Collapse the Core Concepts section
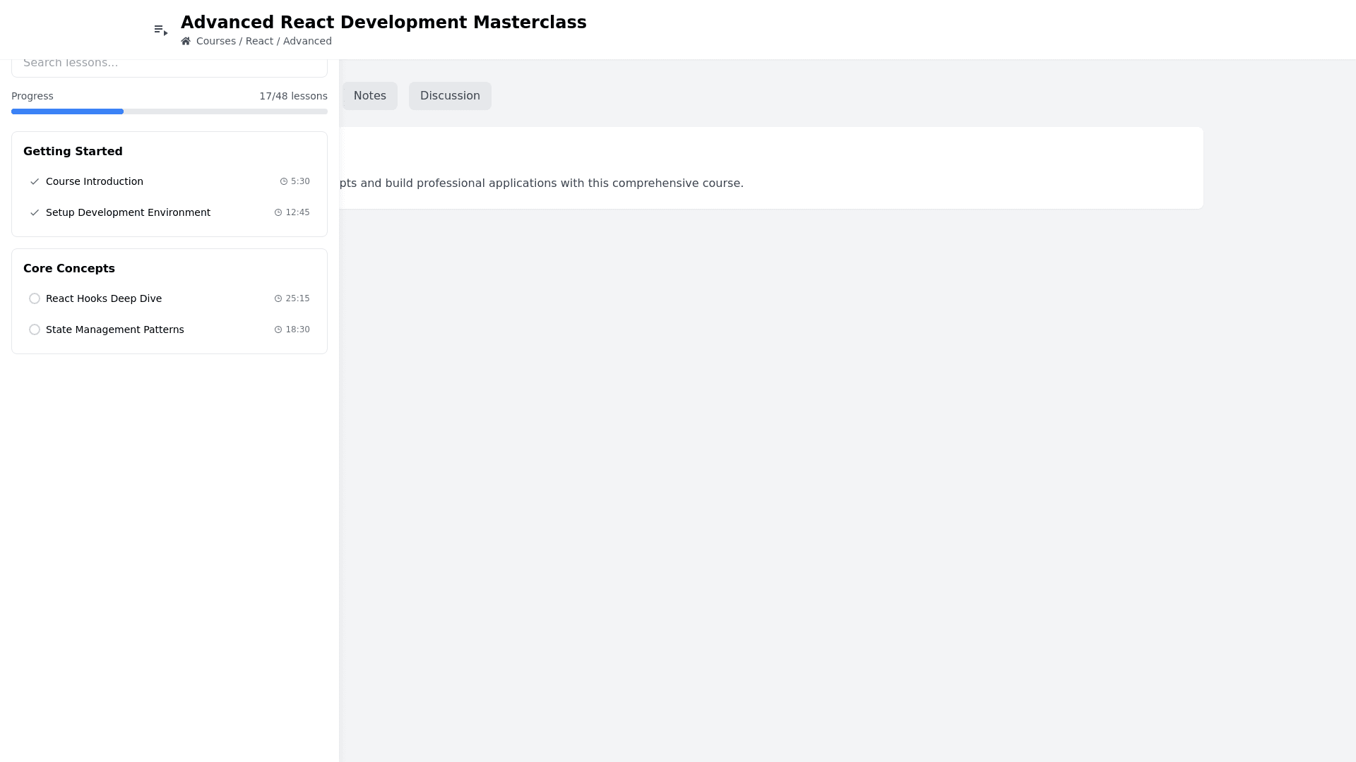The image size is (1356, 762). (69, 268)
